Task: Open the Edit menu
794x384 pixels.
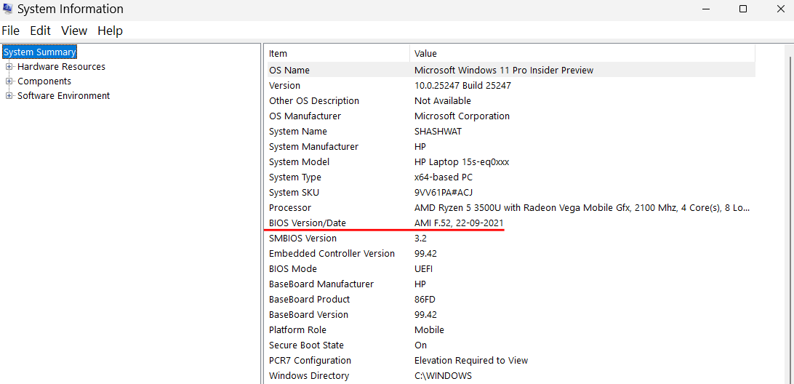Action: tap(40, 31)
